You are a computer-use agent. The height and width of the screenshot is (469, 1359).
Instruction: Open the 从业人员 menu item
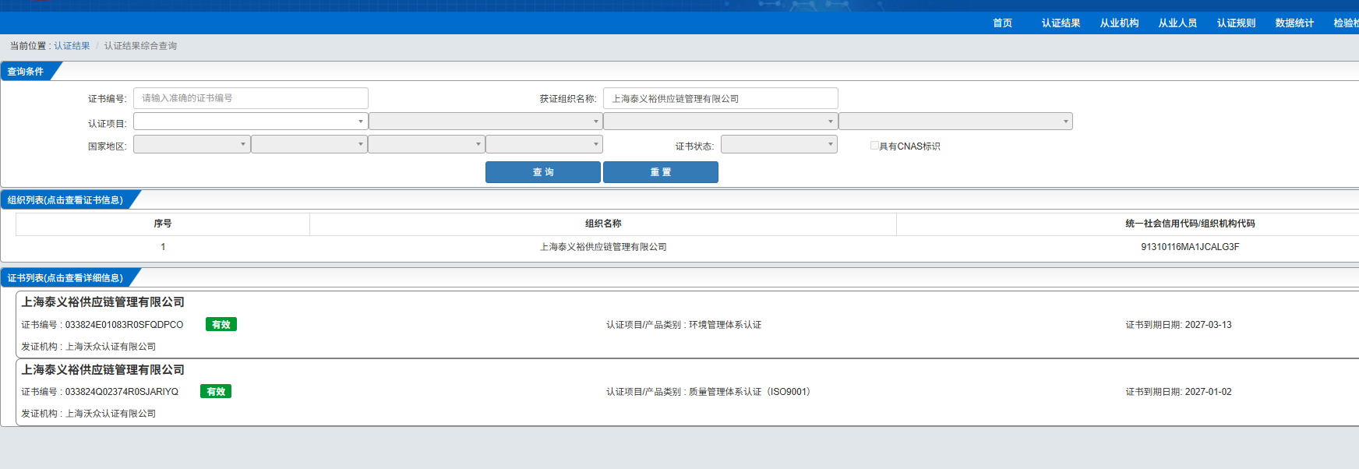pyautogui.click(x=1177, y=23)
